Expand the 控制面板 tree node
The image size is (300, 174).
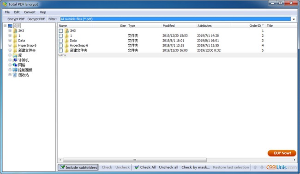(x=10, y=70)
